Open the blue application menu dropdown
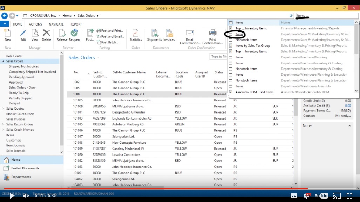360x202 pixels. 5,24
